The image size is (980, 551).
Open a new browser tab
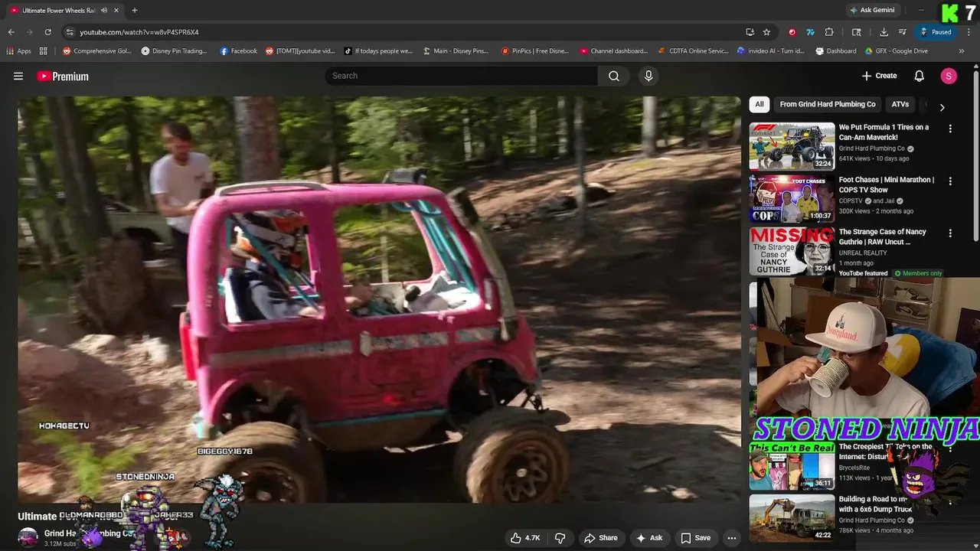point(135,10)
